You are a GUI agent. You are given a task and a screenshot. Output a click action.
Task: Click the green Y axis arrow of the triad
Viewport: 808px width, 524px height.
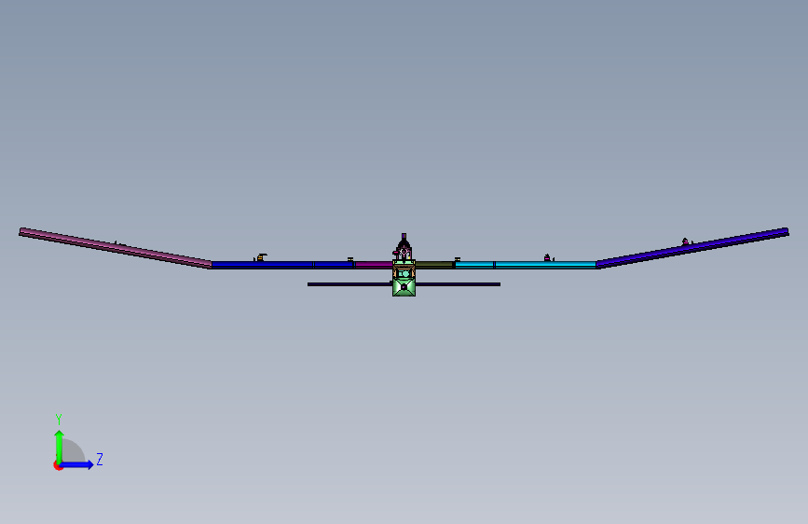click(x=60, y=447)
